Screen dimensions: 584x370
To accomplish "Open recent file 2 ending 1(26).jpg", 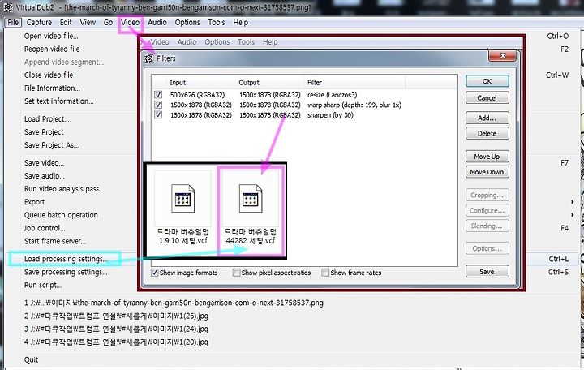I will (116, 316).
